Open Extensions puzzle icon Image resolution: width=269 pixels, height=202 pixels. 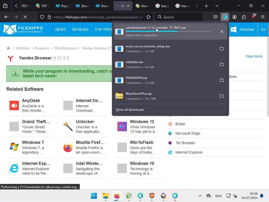(x=244, y=17)
